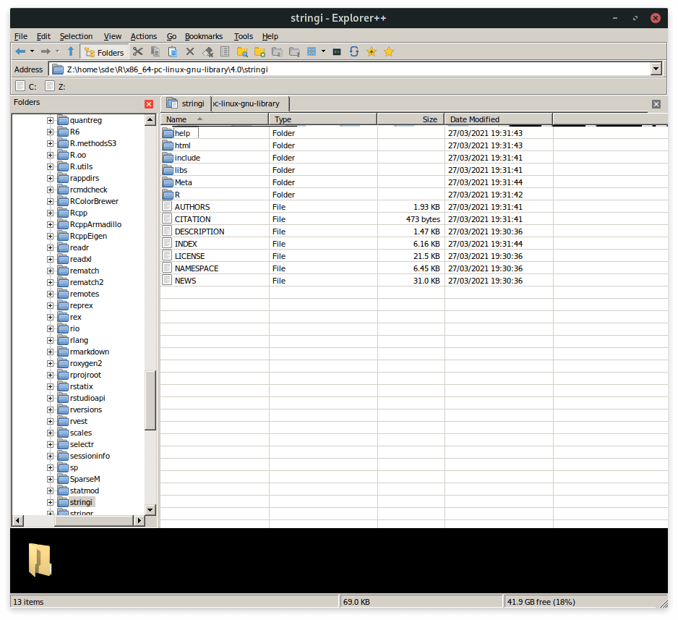Image resolution: width=678 pixels, height=620 pixels.
Task: Click the Views grid icon
Action: (312, 52)
